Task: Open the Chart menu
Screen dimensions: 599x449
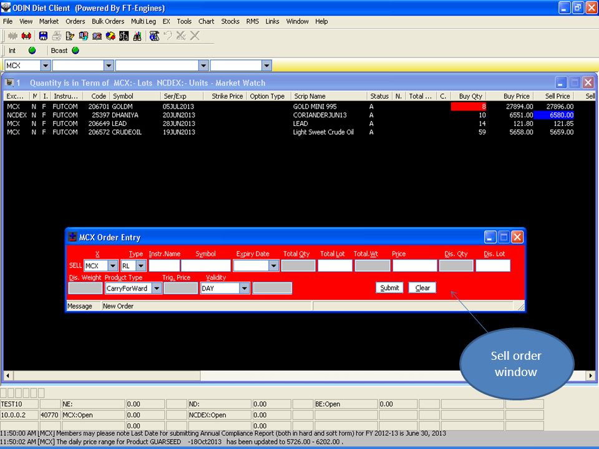Action: (207, 21)
